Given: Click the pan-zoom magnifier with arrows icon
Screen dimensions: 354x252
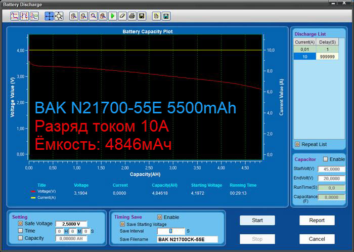Looking at the screenshot, I should tap(59, 16).
